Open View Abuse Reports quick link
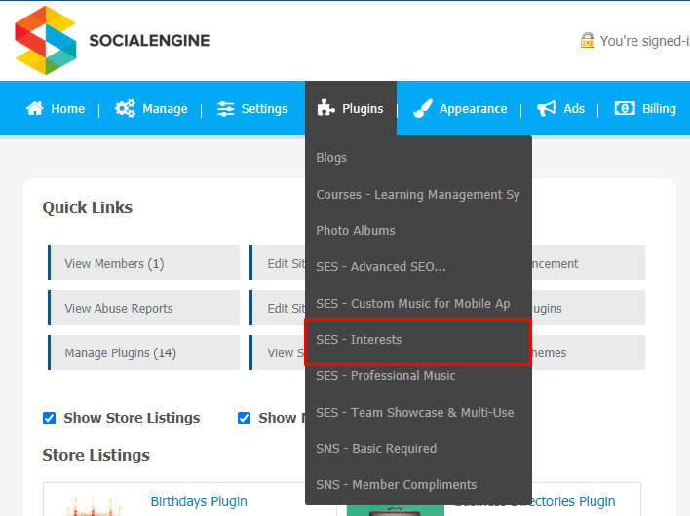The width and height of the screenshot is (690, 516). click(144, 308)
